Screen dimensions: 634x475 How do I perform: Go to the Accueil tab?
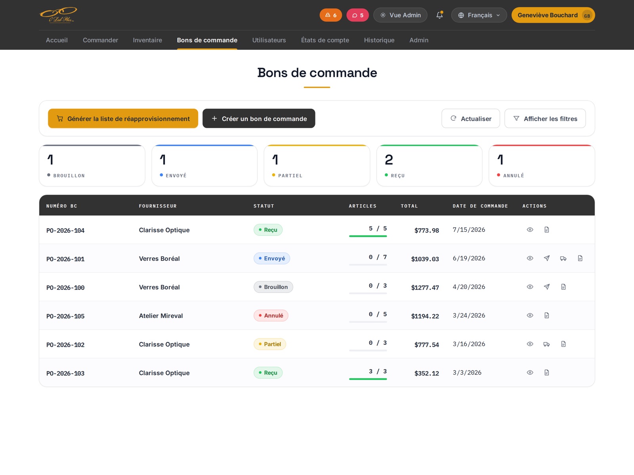(x=57, y=40)
